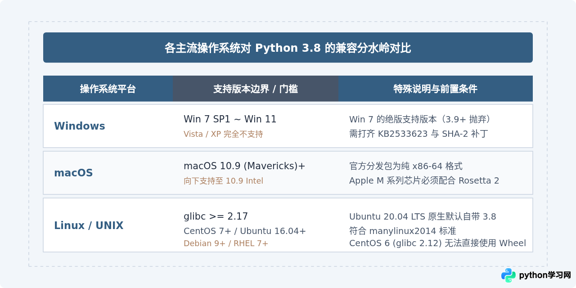The image size is (576, 288).
Task: Click the text macOS 10.9 (Mavericks)+
Action: click(244, 166)
